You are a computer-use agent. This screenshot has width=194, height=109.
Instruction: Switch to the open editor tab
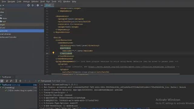tap(49, 5)
